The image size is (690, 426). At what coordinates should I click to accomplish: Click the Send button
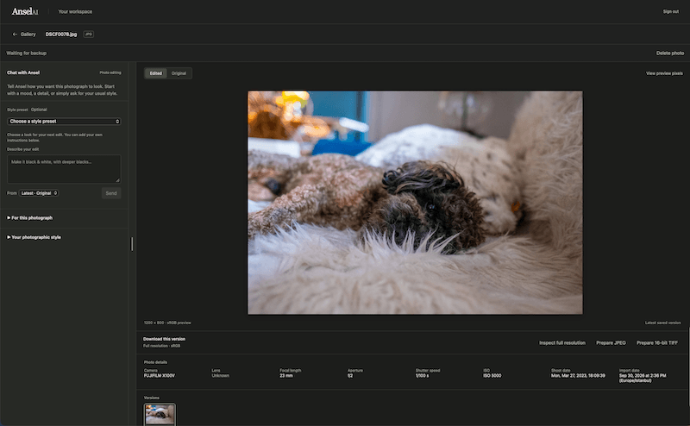[111, 193]
